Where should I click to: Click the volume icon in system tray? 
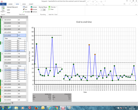point(126,108)
